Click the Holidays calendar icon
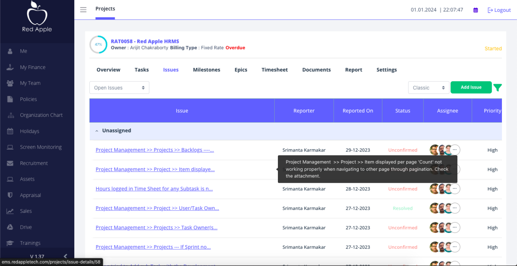 pyautogui.click(x=10, y=131)
